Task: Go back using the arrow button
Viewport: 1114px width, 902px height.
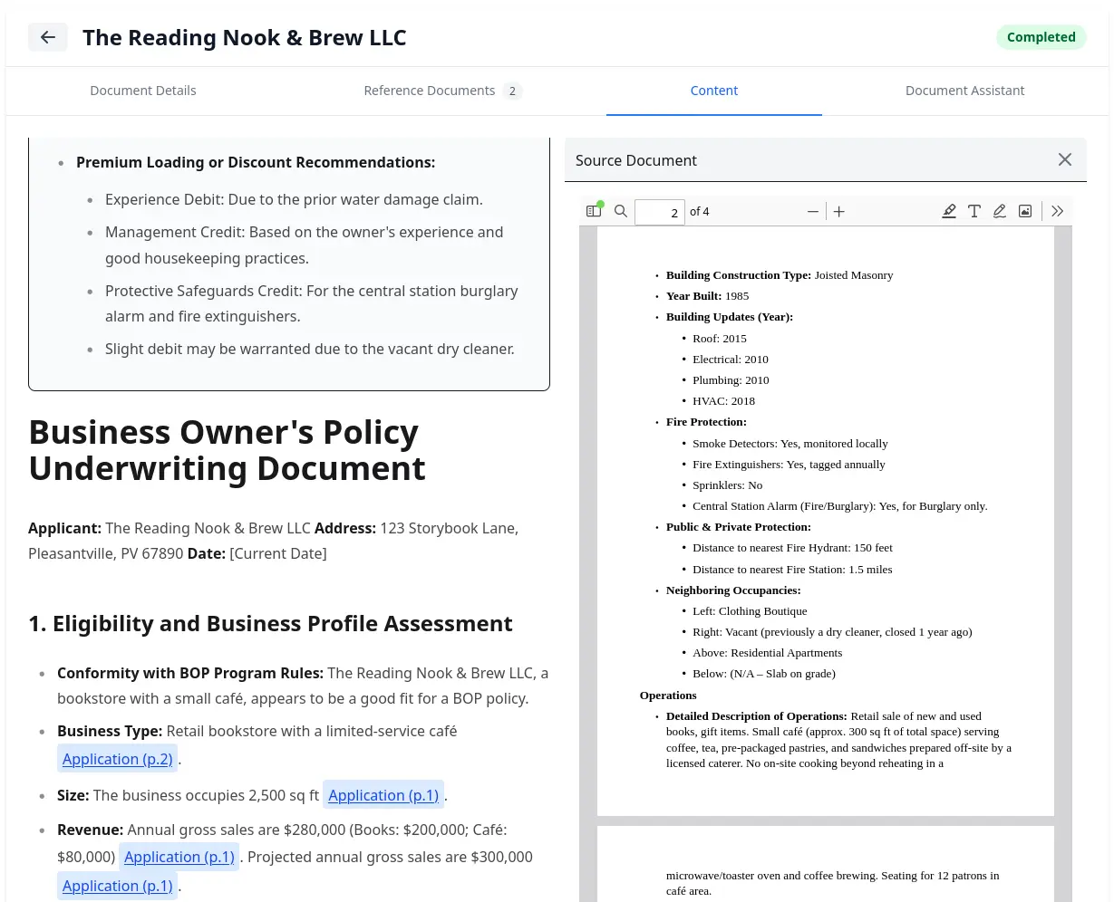Action: (x=48, y=37)
